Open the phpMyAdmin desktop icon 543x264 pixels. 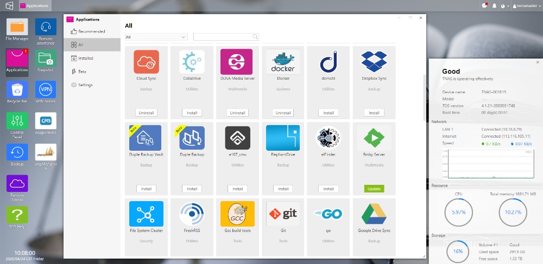coord(46,152)
